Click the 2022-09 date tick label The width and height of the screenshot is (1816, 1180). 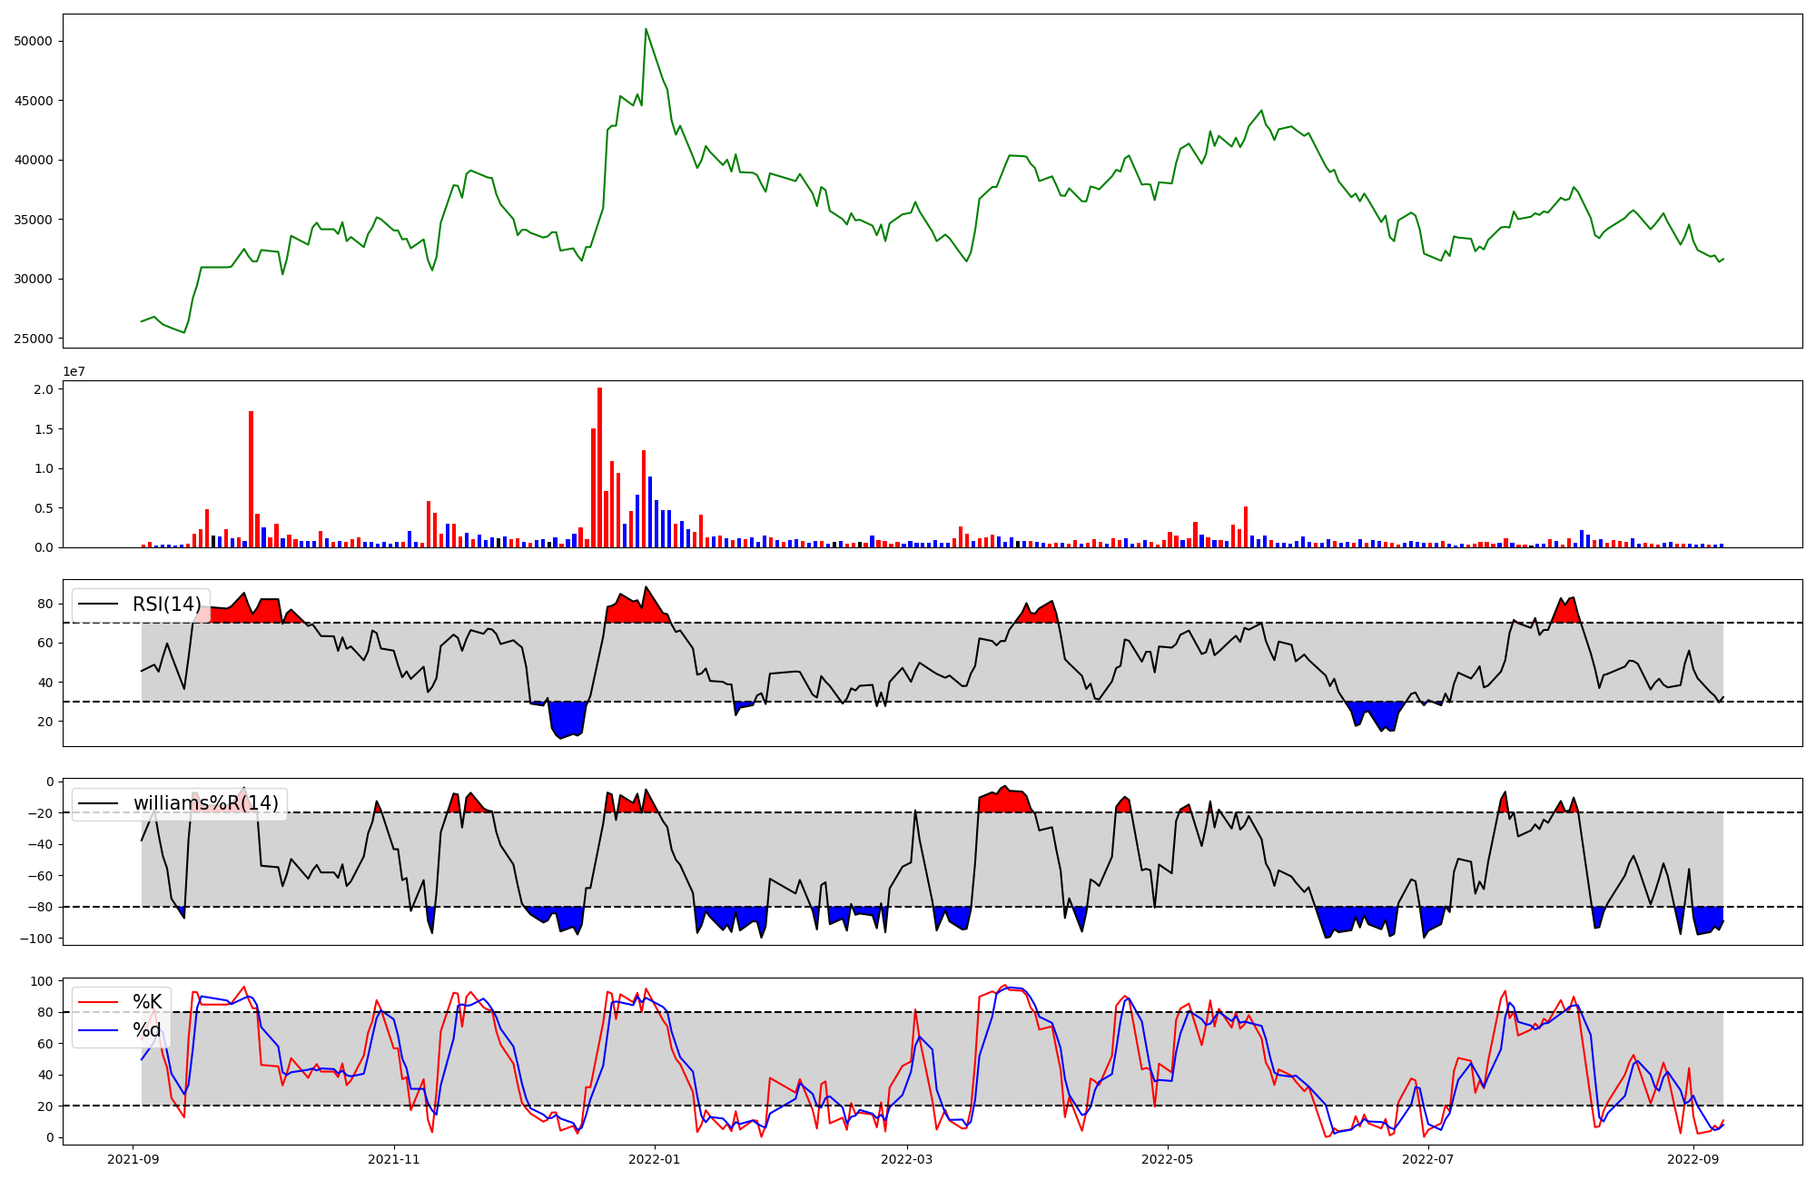point(1693,1159)
